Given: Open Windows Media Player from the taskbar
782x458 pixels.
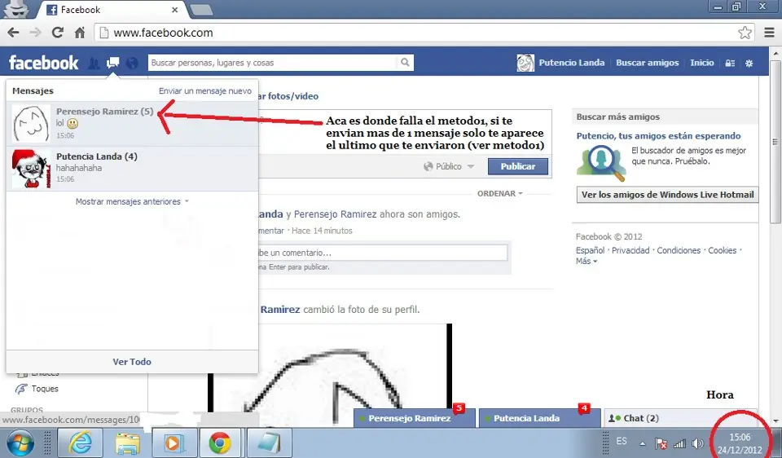Looking at the screenshot, I should [x=174, y=443].
